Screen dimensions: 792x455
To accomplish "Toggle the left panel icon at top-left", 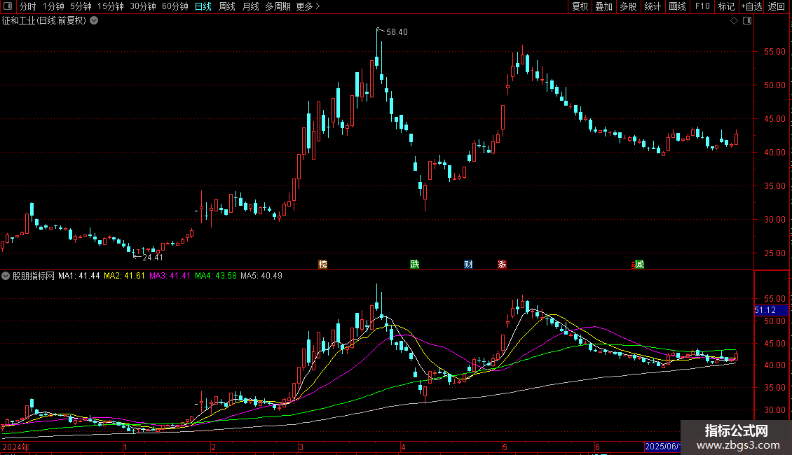I will coord(8,6).
